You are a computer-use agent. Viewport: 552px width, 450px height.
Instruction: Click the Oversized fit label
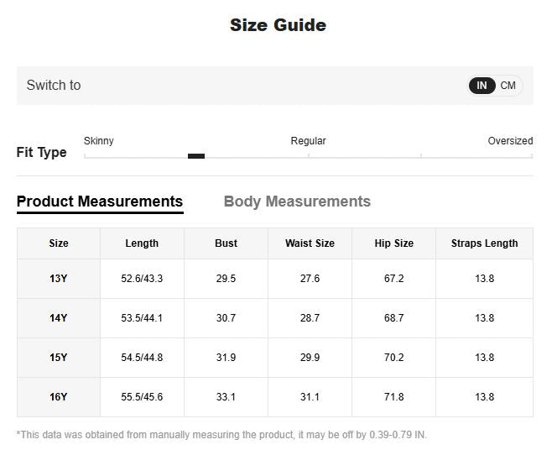(510, 141)
